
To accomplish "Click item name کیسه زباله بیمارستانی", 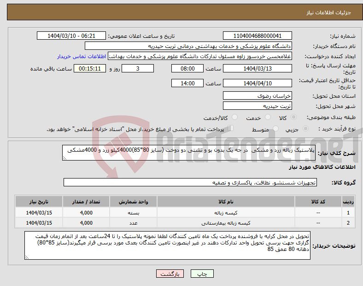I will [226, 223].
